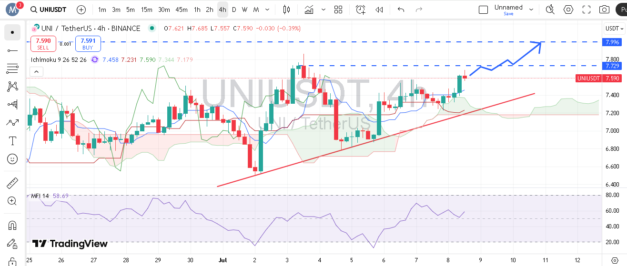This screenshot has height=266, width=627.
Task: Collapse the indicator legend chevron
Action: tap(37, 72)
